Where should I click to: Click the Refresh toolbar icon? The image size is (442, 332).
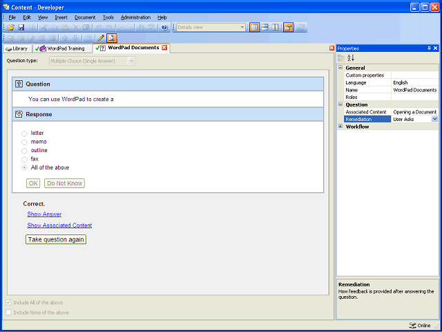[301, 28]
